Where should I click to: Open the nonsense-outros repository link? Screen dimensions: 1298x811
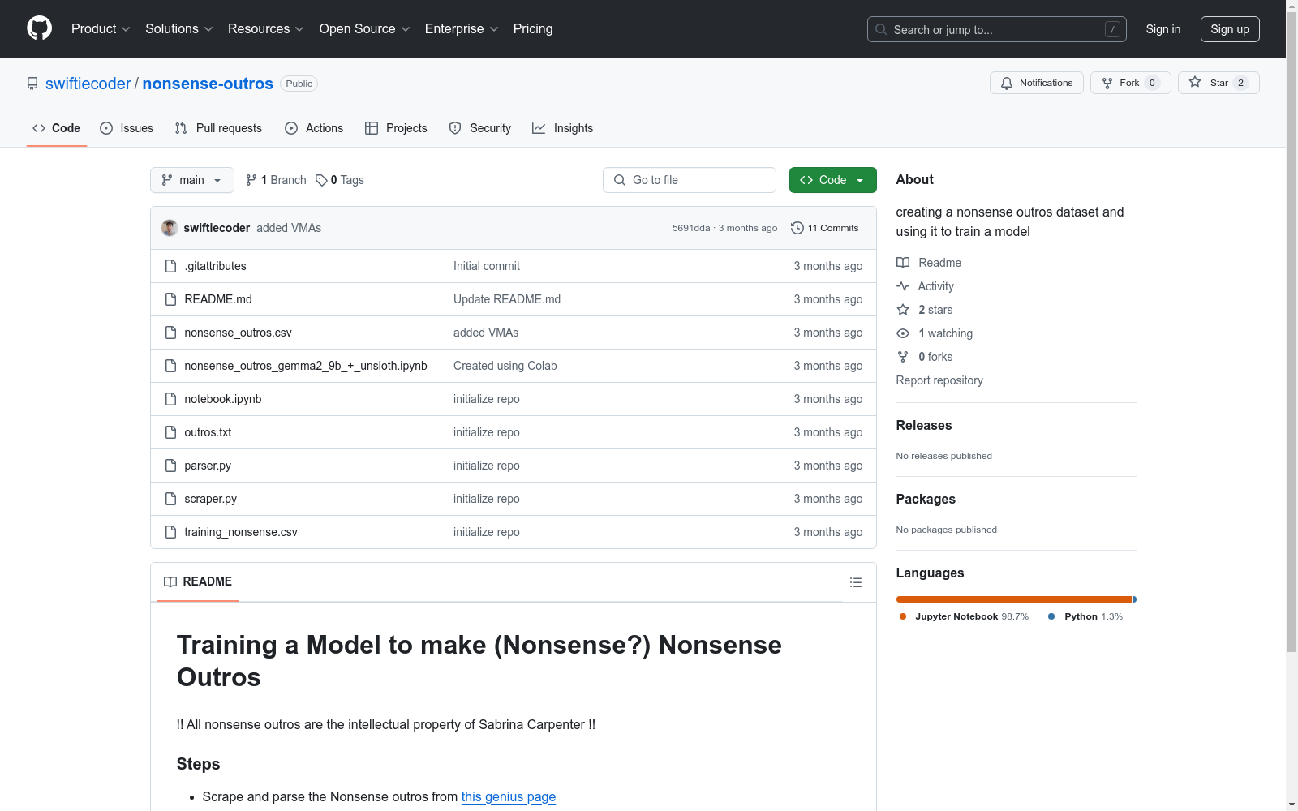(208, 84)
